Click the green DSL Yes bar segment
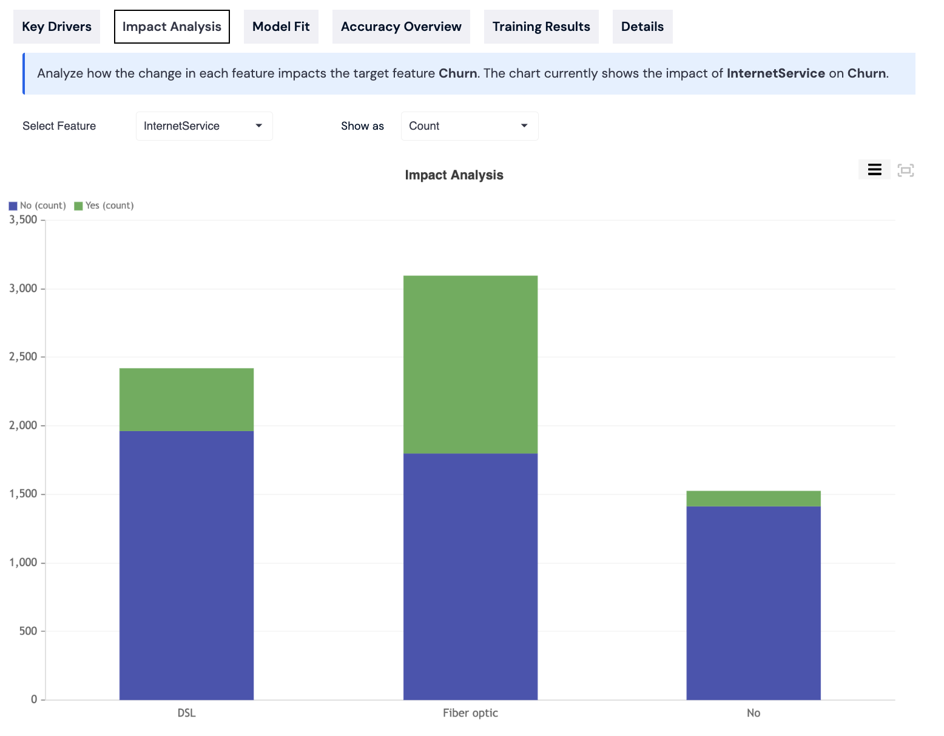This screenshot has height=736, width=944. [186, 400]
